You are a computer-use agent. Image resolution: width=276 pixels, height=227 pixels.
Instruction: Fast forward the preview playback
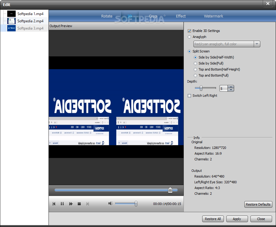(x=71, y=204)
